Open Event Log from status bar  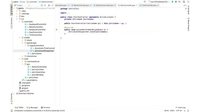click(x=181, y=107)
